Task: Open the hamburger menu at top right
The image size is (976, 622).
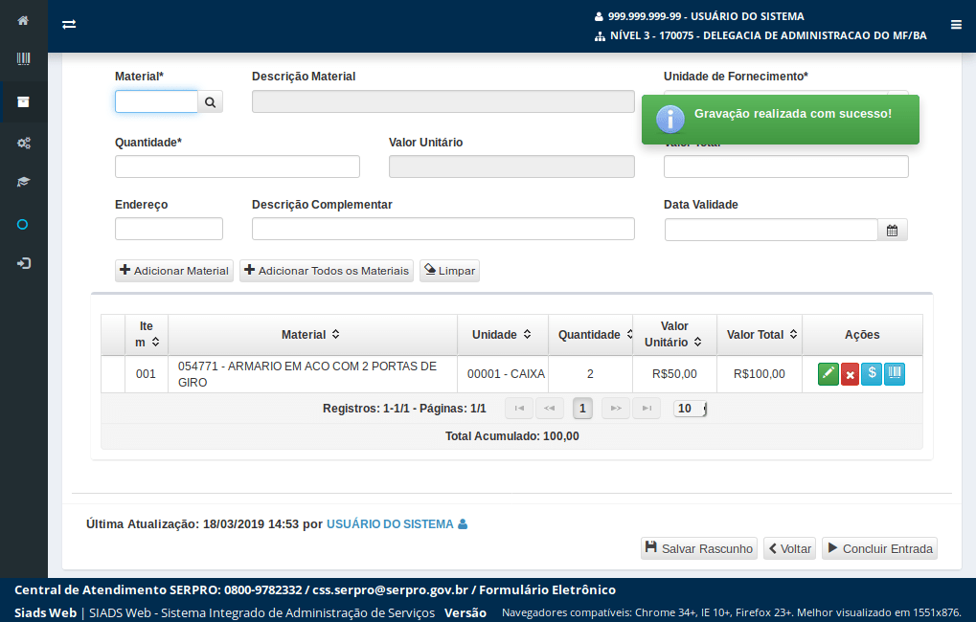Action: coord(956,25)
